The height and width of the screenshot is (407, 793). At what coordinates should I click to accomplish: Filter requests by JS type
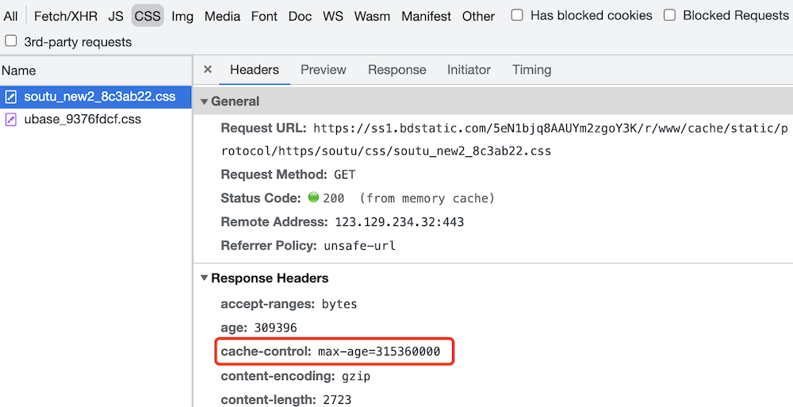pyautogui.click(x=116, y=16)
